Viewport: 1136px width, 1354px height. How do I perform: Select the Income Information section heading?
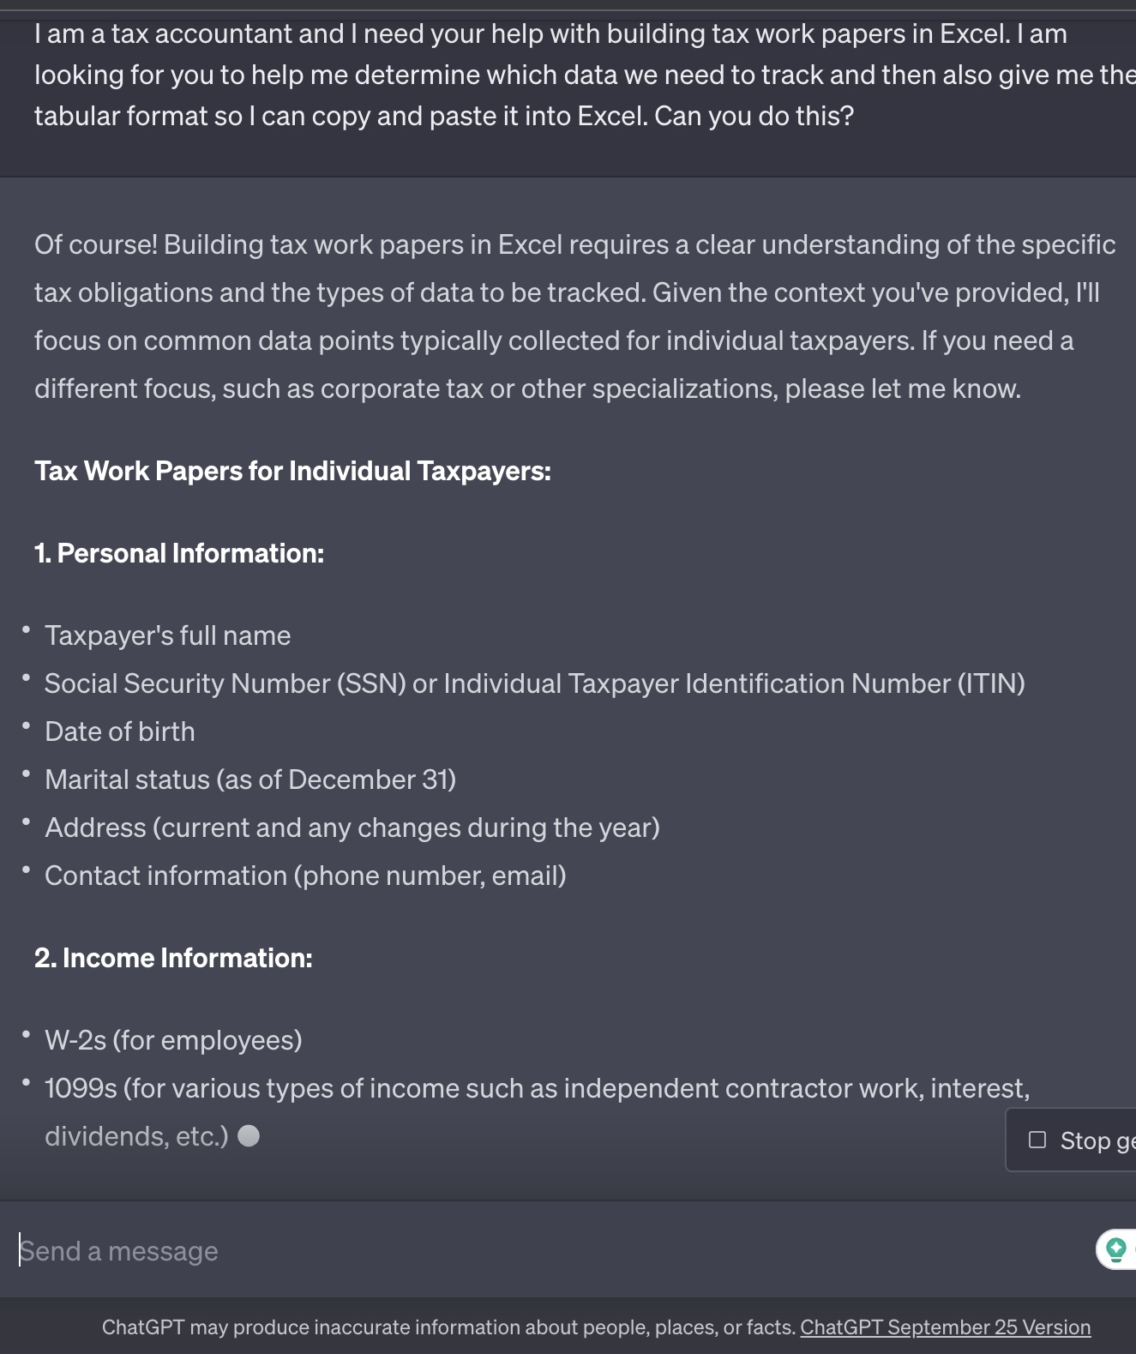[173, 958]
